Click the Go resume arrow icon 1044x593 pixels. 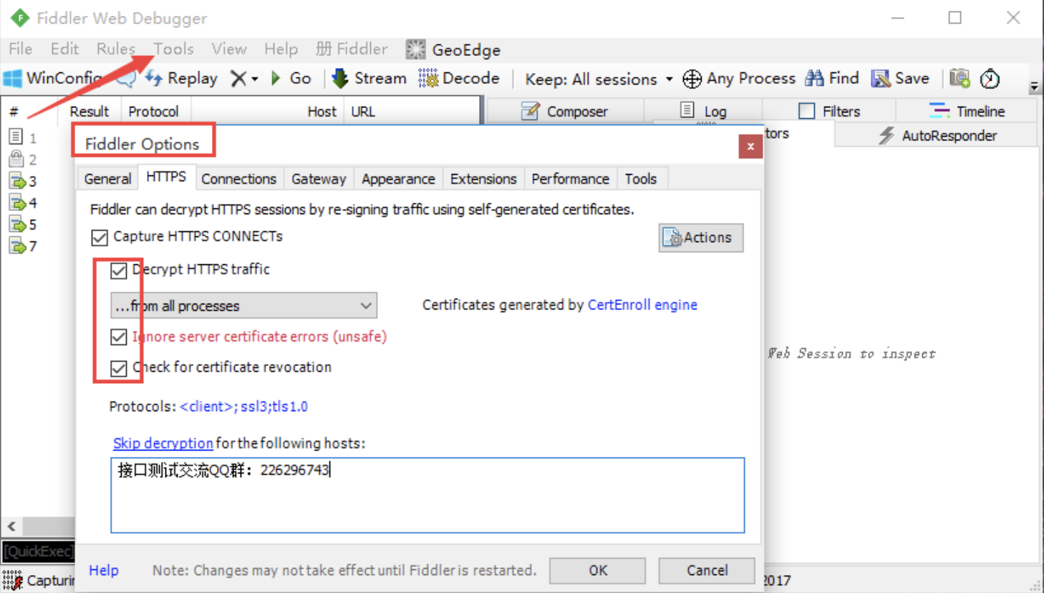(276, 79)
